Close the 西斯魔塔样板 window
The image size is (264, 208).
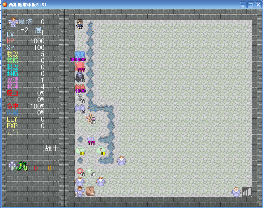[258, 5]
